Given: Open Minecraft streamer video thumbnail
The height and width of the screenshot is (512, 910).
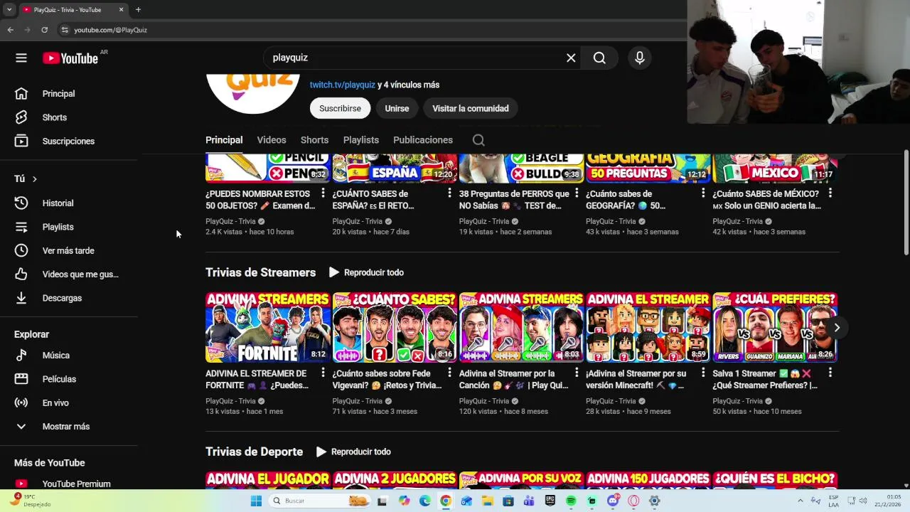Looking at the screenshot, I should (x=648, y=328).
